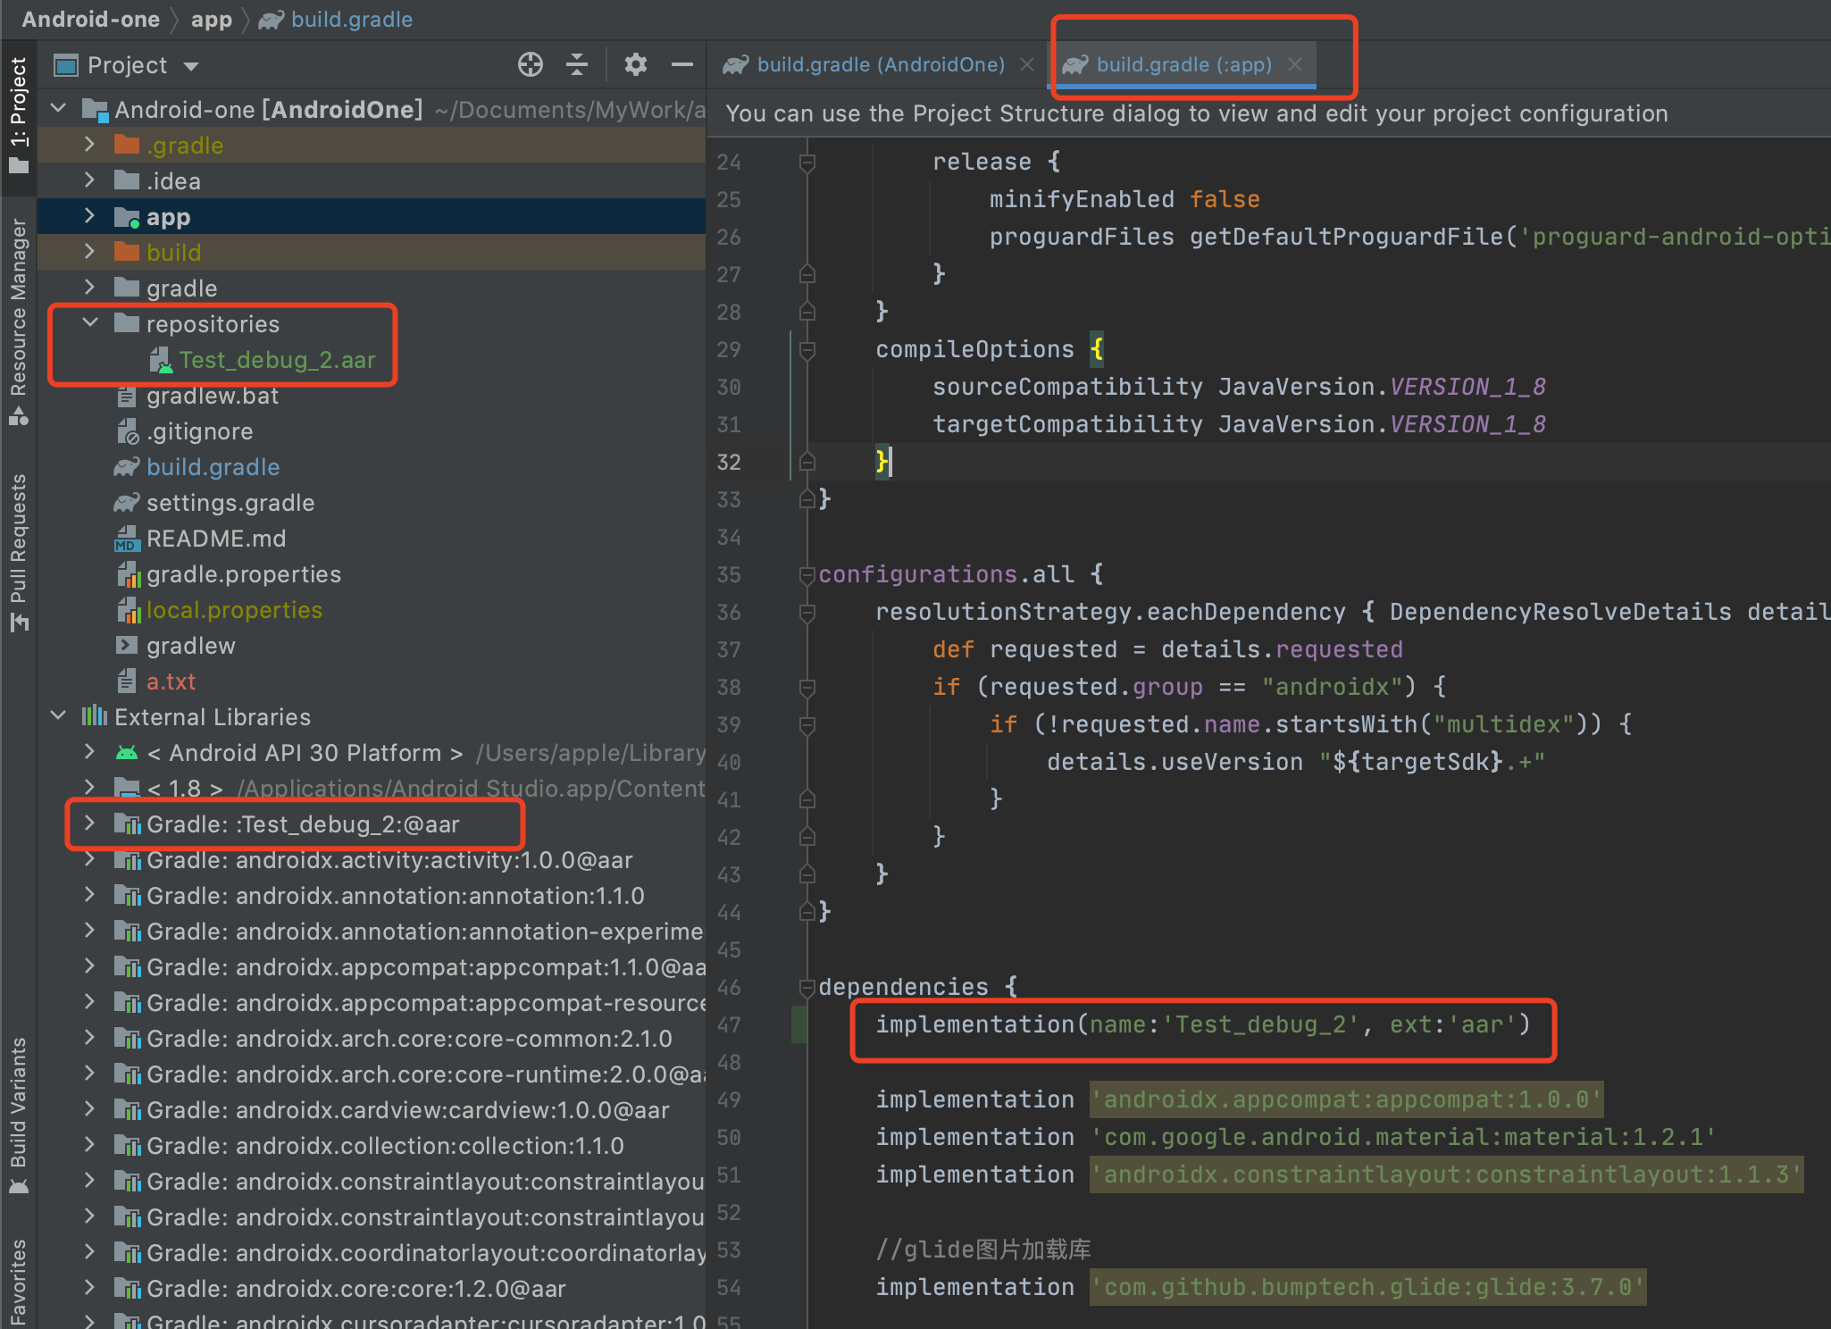This screenshot has width=1831, height=1329.
Task: Close the build.gradle (:app) tab
Action: (1295, 64)
